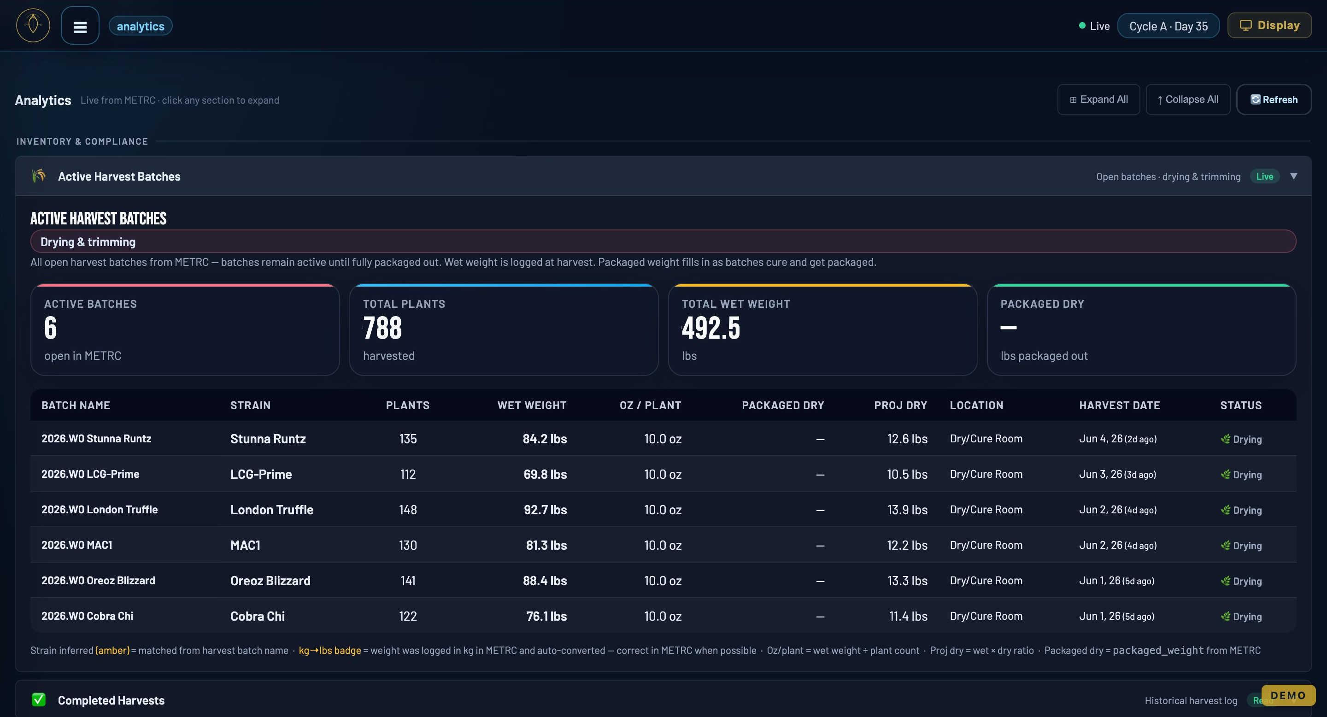
Task: Sort by Strain column header
Action: pyautogui.click(x=250, y=406)
